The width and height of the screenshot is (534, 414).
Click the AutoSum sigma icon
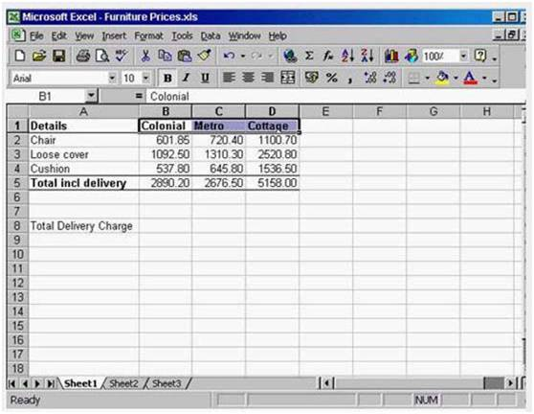pos(309,56)
